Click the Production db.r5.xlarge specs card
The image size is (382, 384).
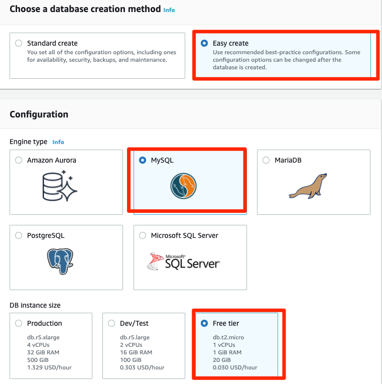tap(49, 352)
